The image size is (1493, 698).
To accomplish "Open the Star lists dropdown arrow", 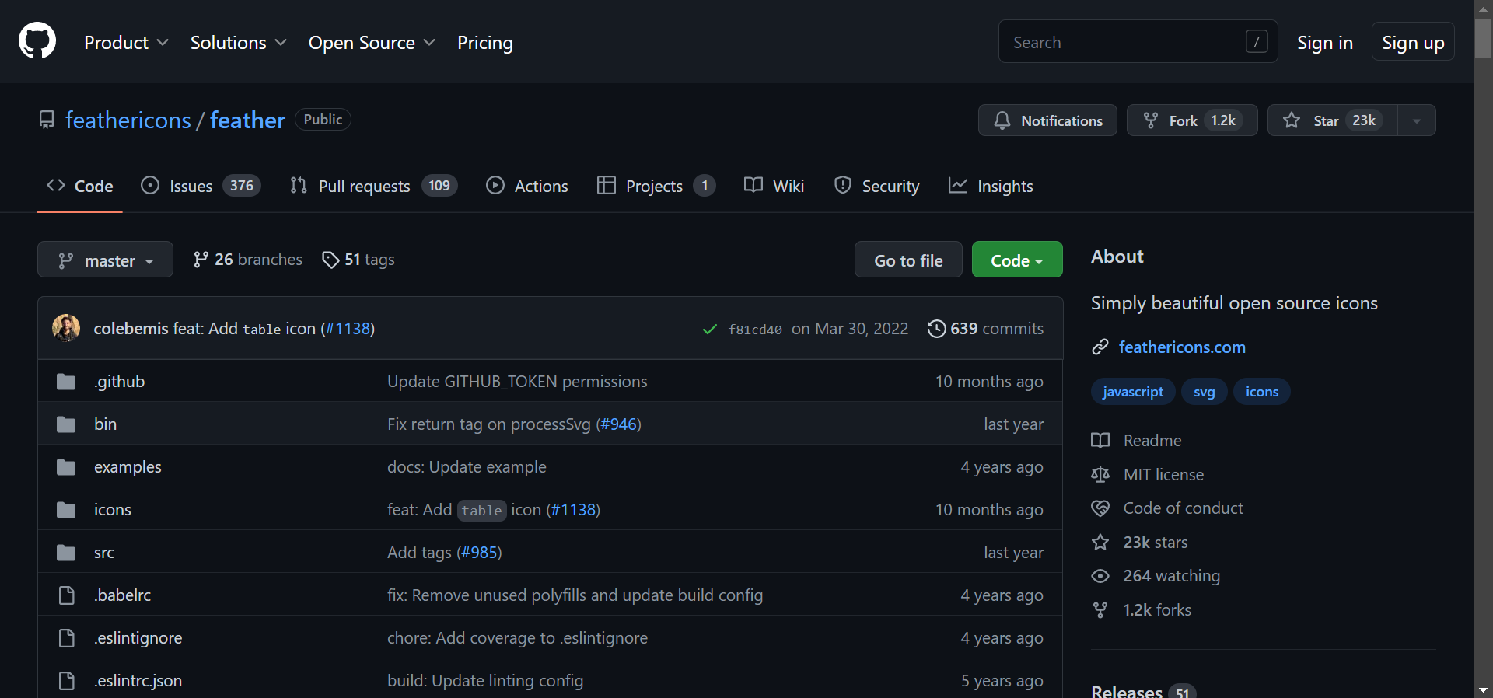I will (x=1417, y=120).
